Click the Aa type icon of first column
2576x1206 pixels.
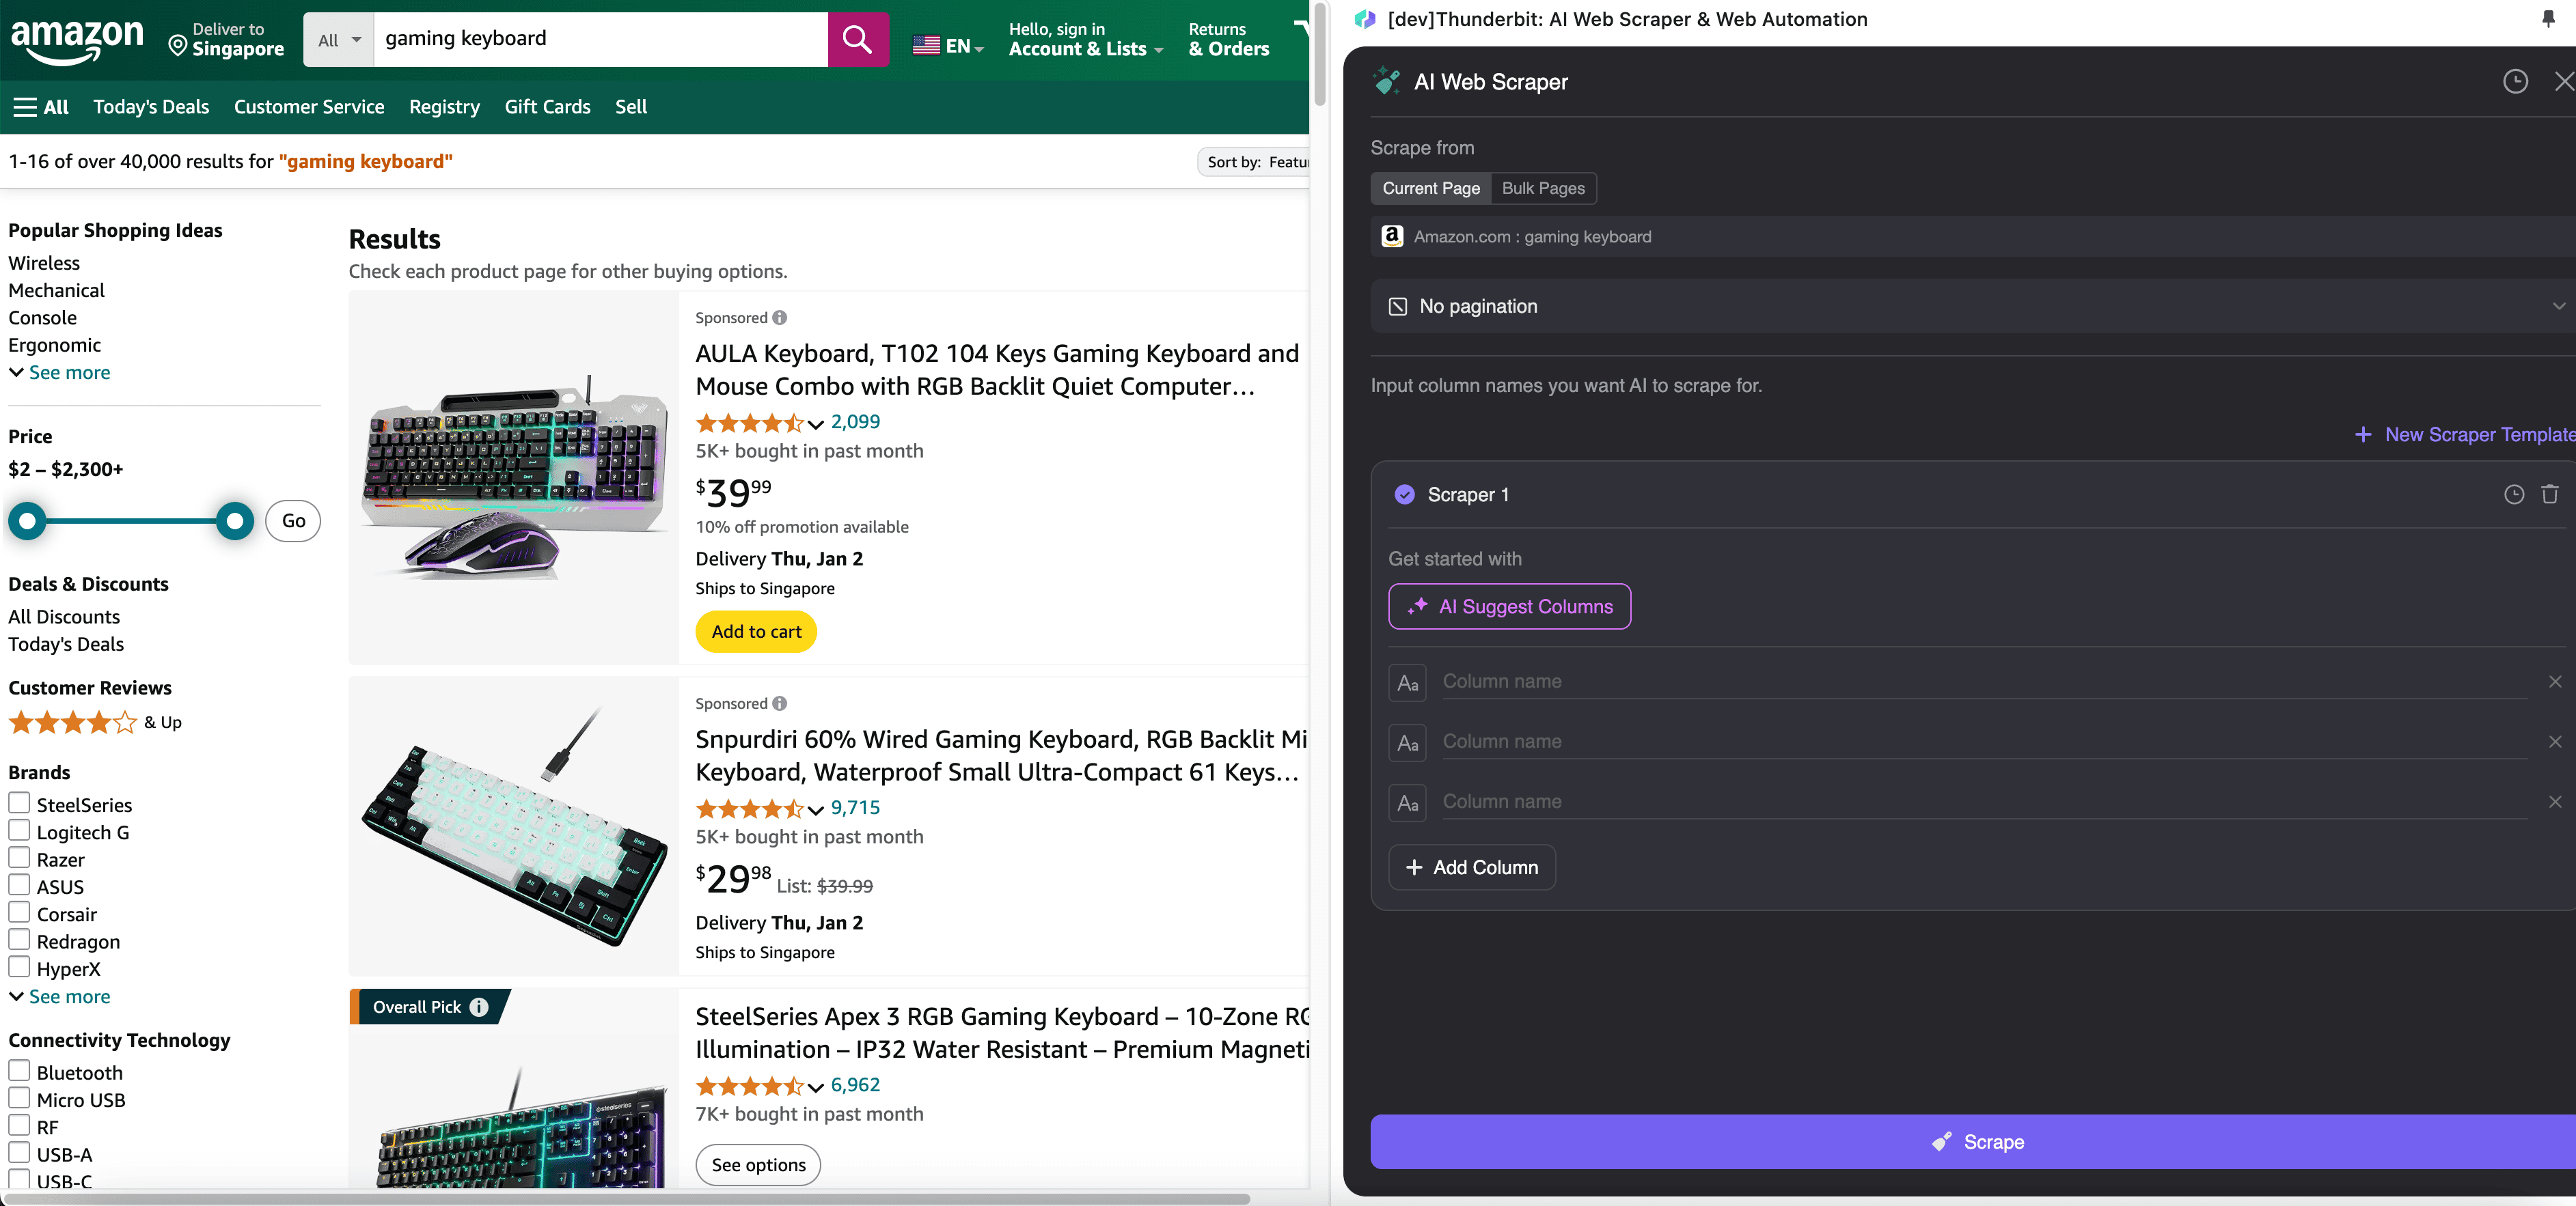[x=1407, y=684]
